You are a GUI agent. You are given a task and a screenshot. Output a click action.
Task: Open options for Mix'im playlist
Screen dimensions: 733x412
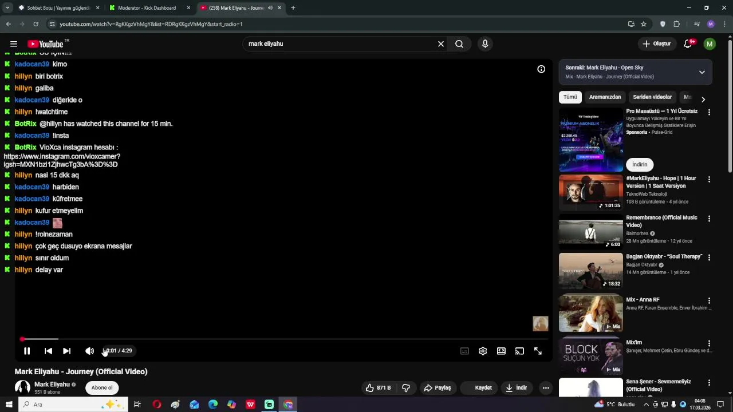709,343
